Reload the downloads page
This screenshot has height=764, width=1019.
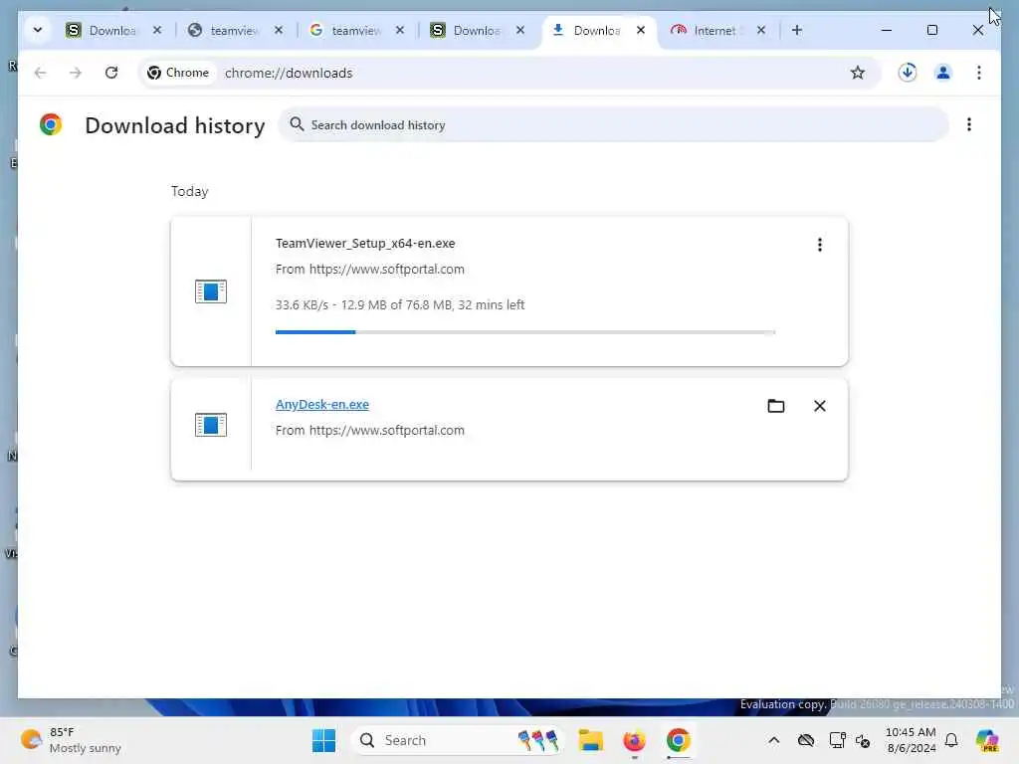tap(111, 73)
